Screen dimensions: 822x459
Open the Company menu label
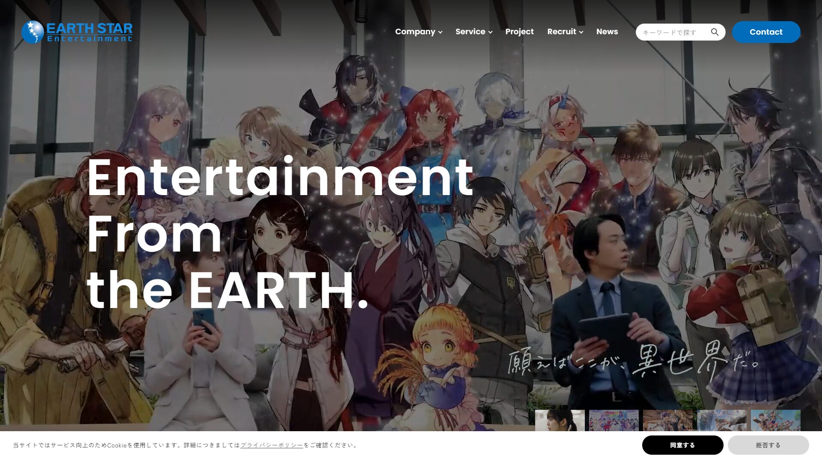tap(415, 32)
